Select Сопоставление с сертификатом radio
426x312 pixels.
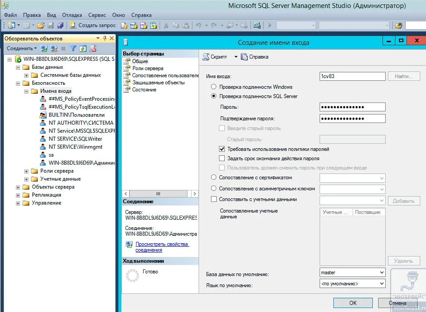[x=214, y=178]
